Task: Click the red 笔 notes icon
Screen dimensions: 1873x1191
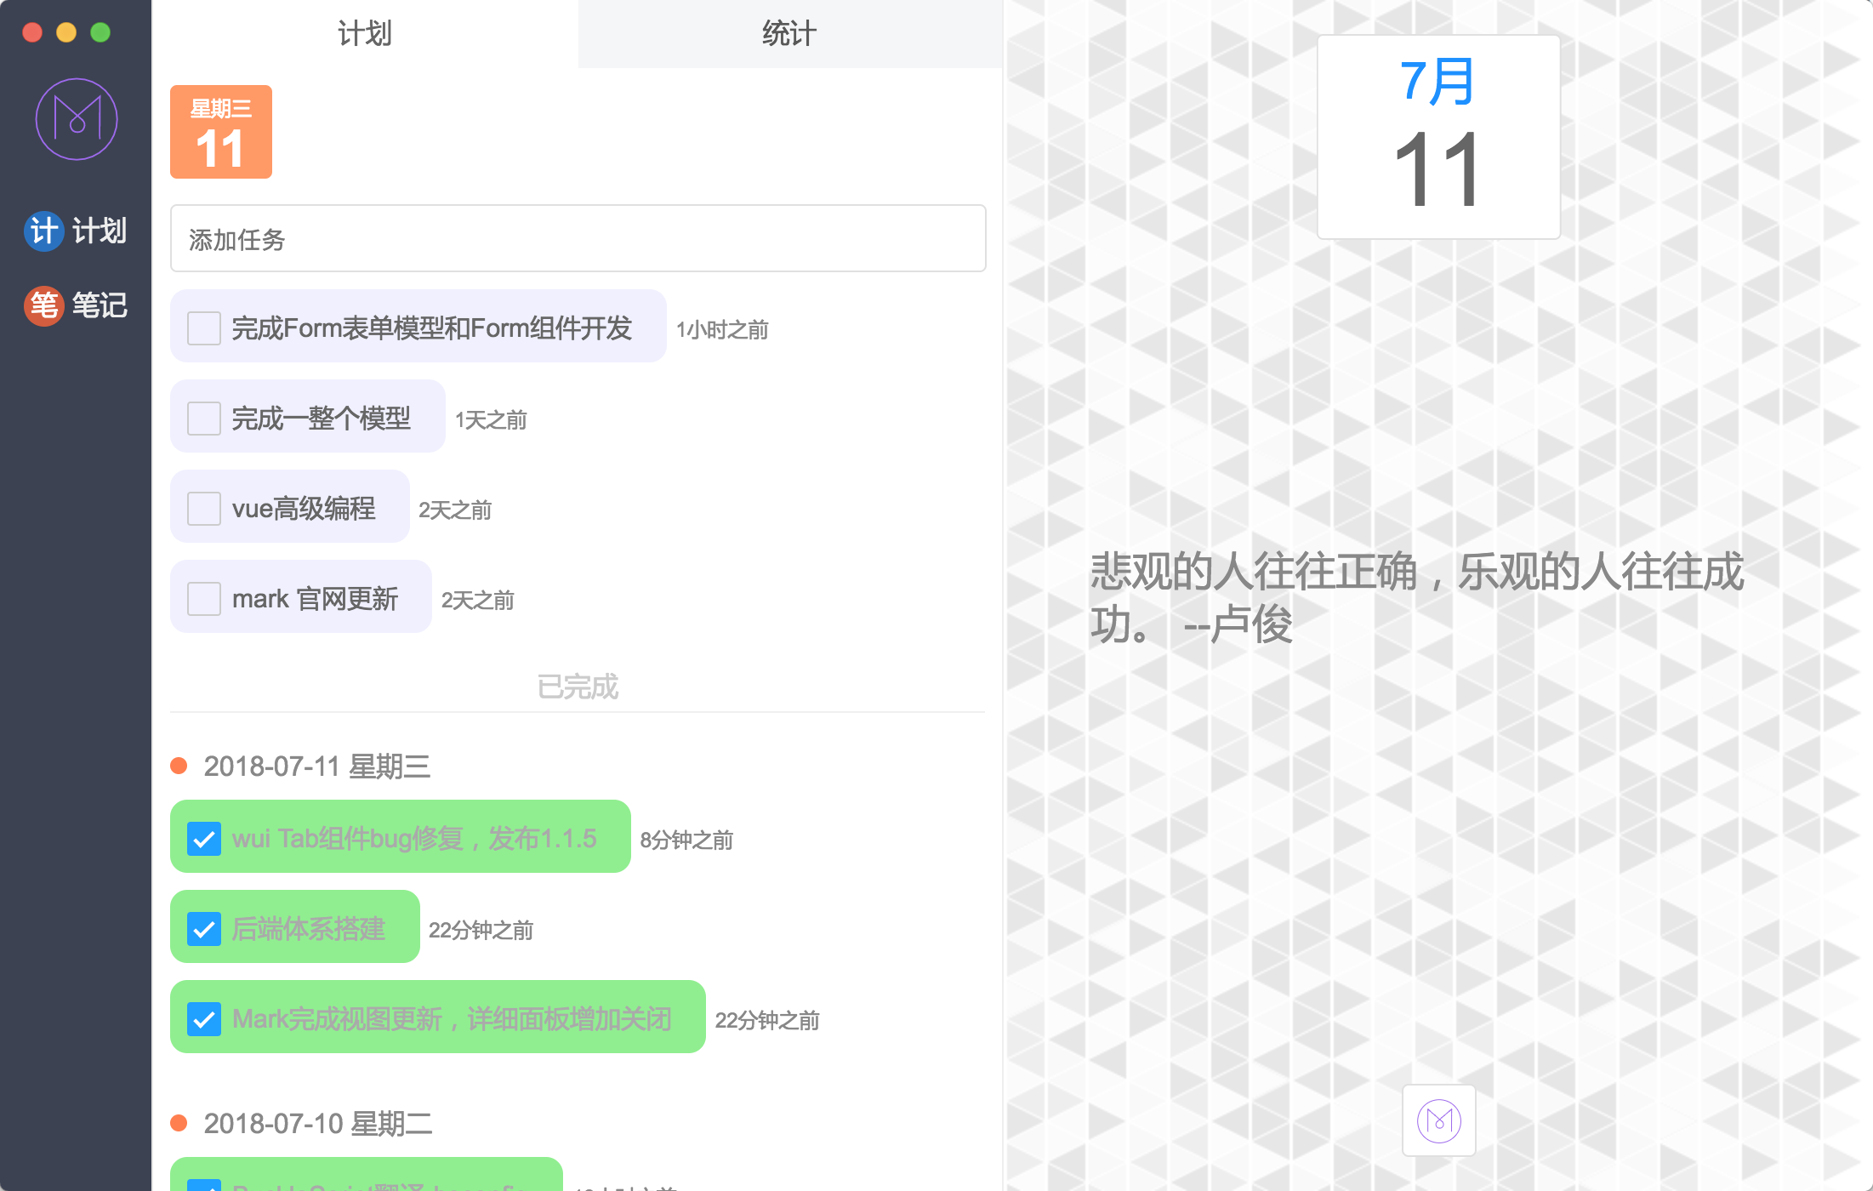Action: coord(43,305)
